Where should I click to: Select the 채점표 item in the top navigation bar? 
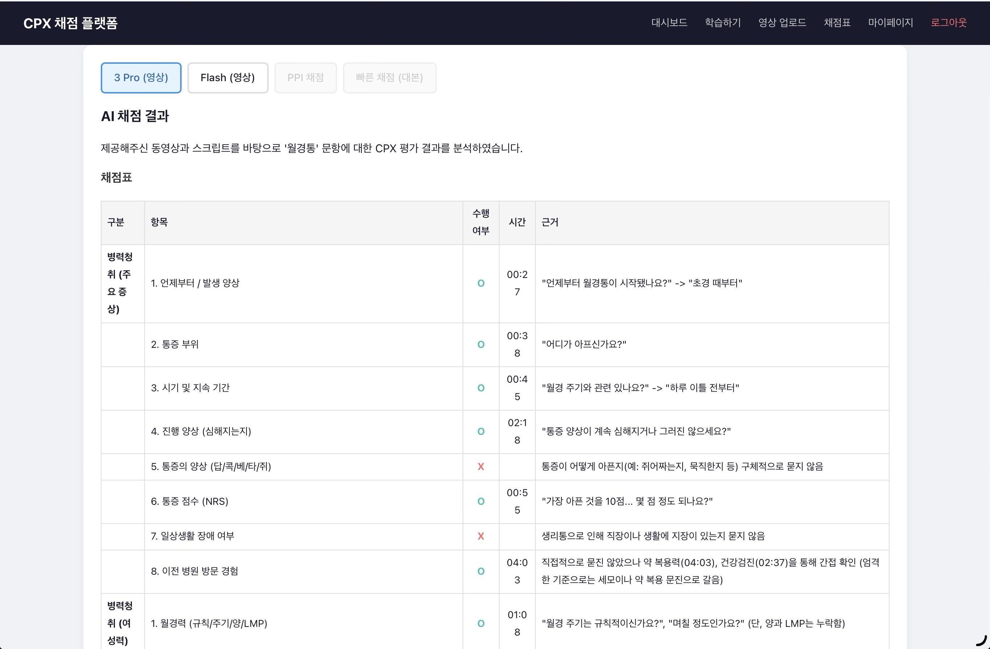[x=837, y=22]
